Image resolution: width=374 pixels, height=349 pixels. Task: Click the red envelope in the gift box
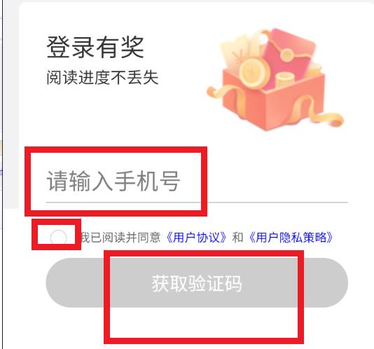pyautogui.click(x=290, y=57)
